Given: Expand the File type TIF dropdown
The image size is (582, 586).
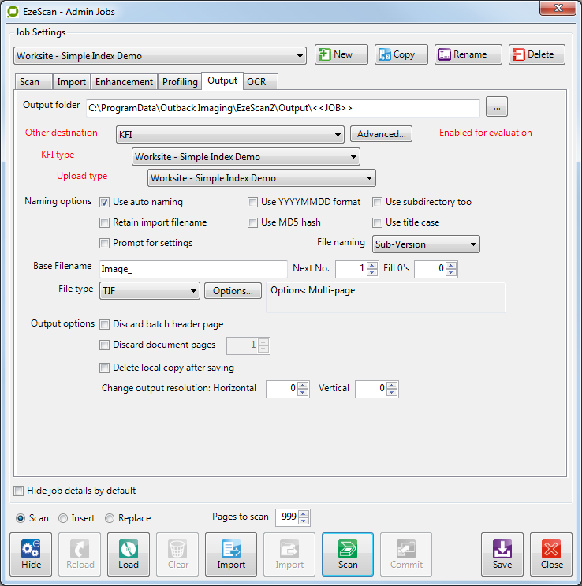Looking at the screenshot, I should pyautogui.click(x=150, y=291).
